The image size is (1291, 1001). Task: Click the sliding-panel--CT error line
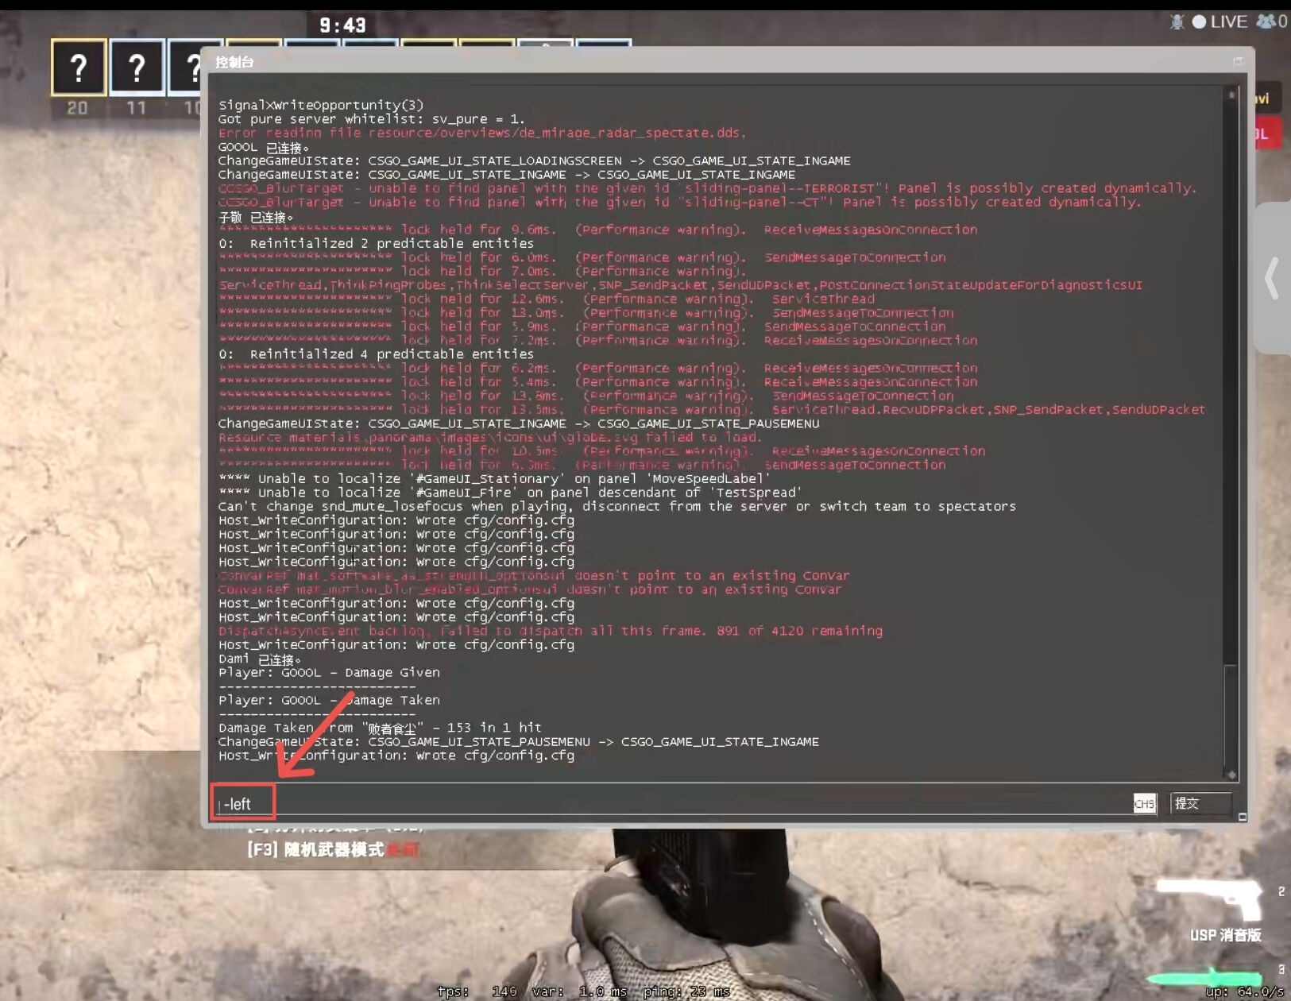[679, 202]
